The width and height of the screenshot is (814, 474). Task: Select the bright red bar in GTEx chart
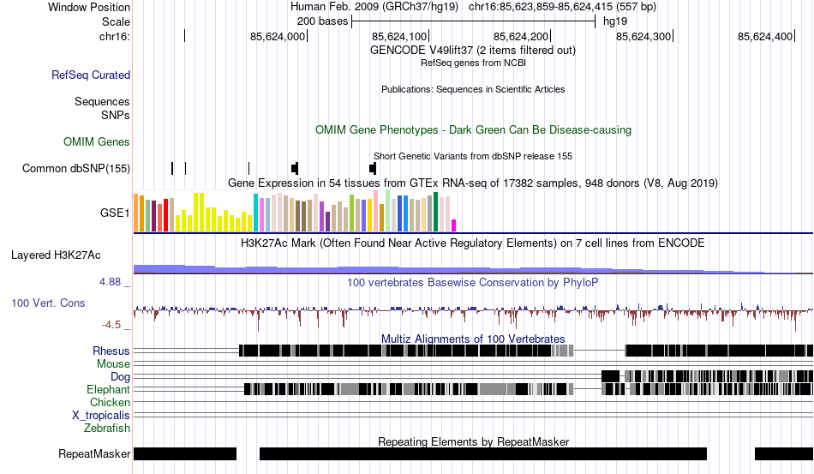point(166,215)
